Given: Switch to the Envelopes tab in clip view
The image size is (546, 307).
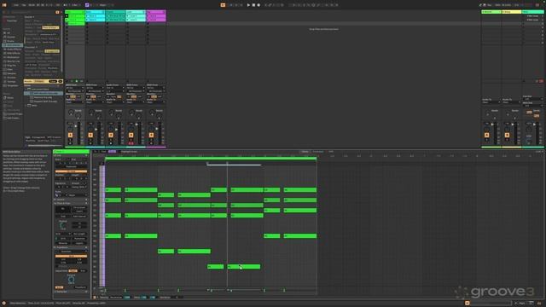Looking at the screenshot, I should (318, 152).
